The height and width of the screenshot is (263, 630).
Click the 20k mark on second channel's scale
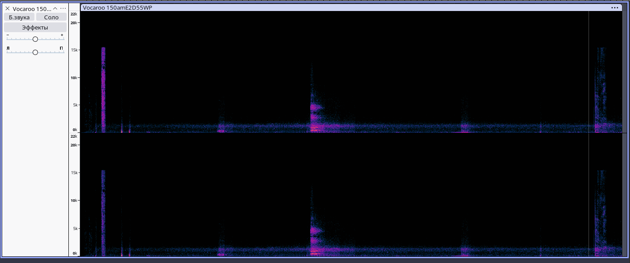point(75,145)
